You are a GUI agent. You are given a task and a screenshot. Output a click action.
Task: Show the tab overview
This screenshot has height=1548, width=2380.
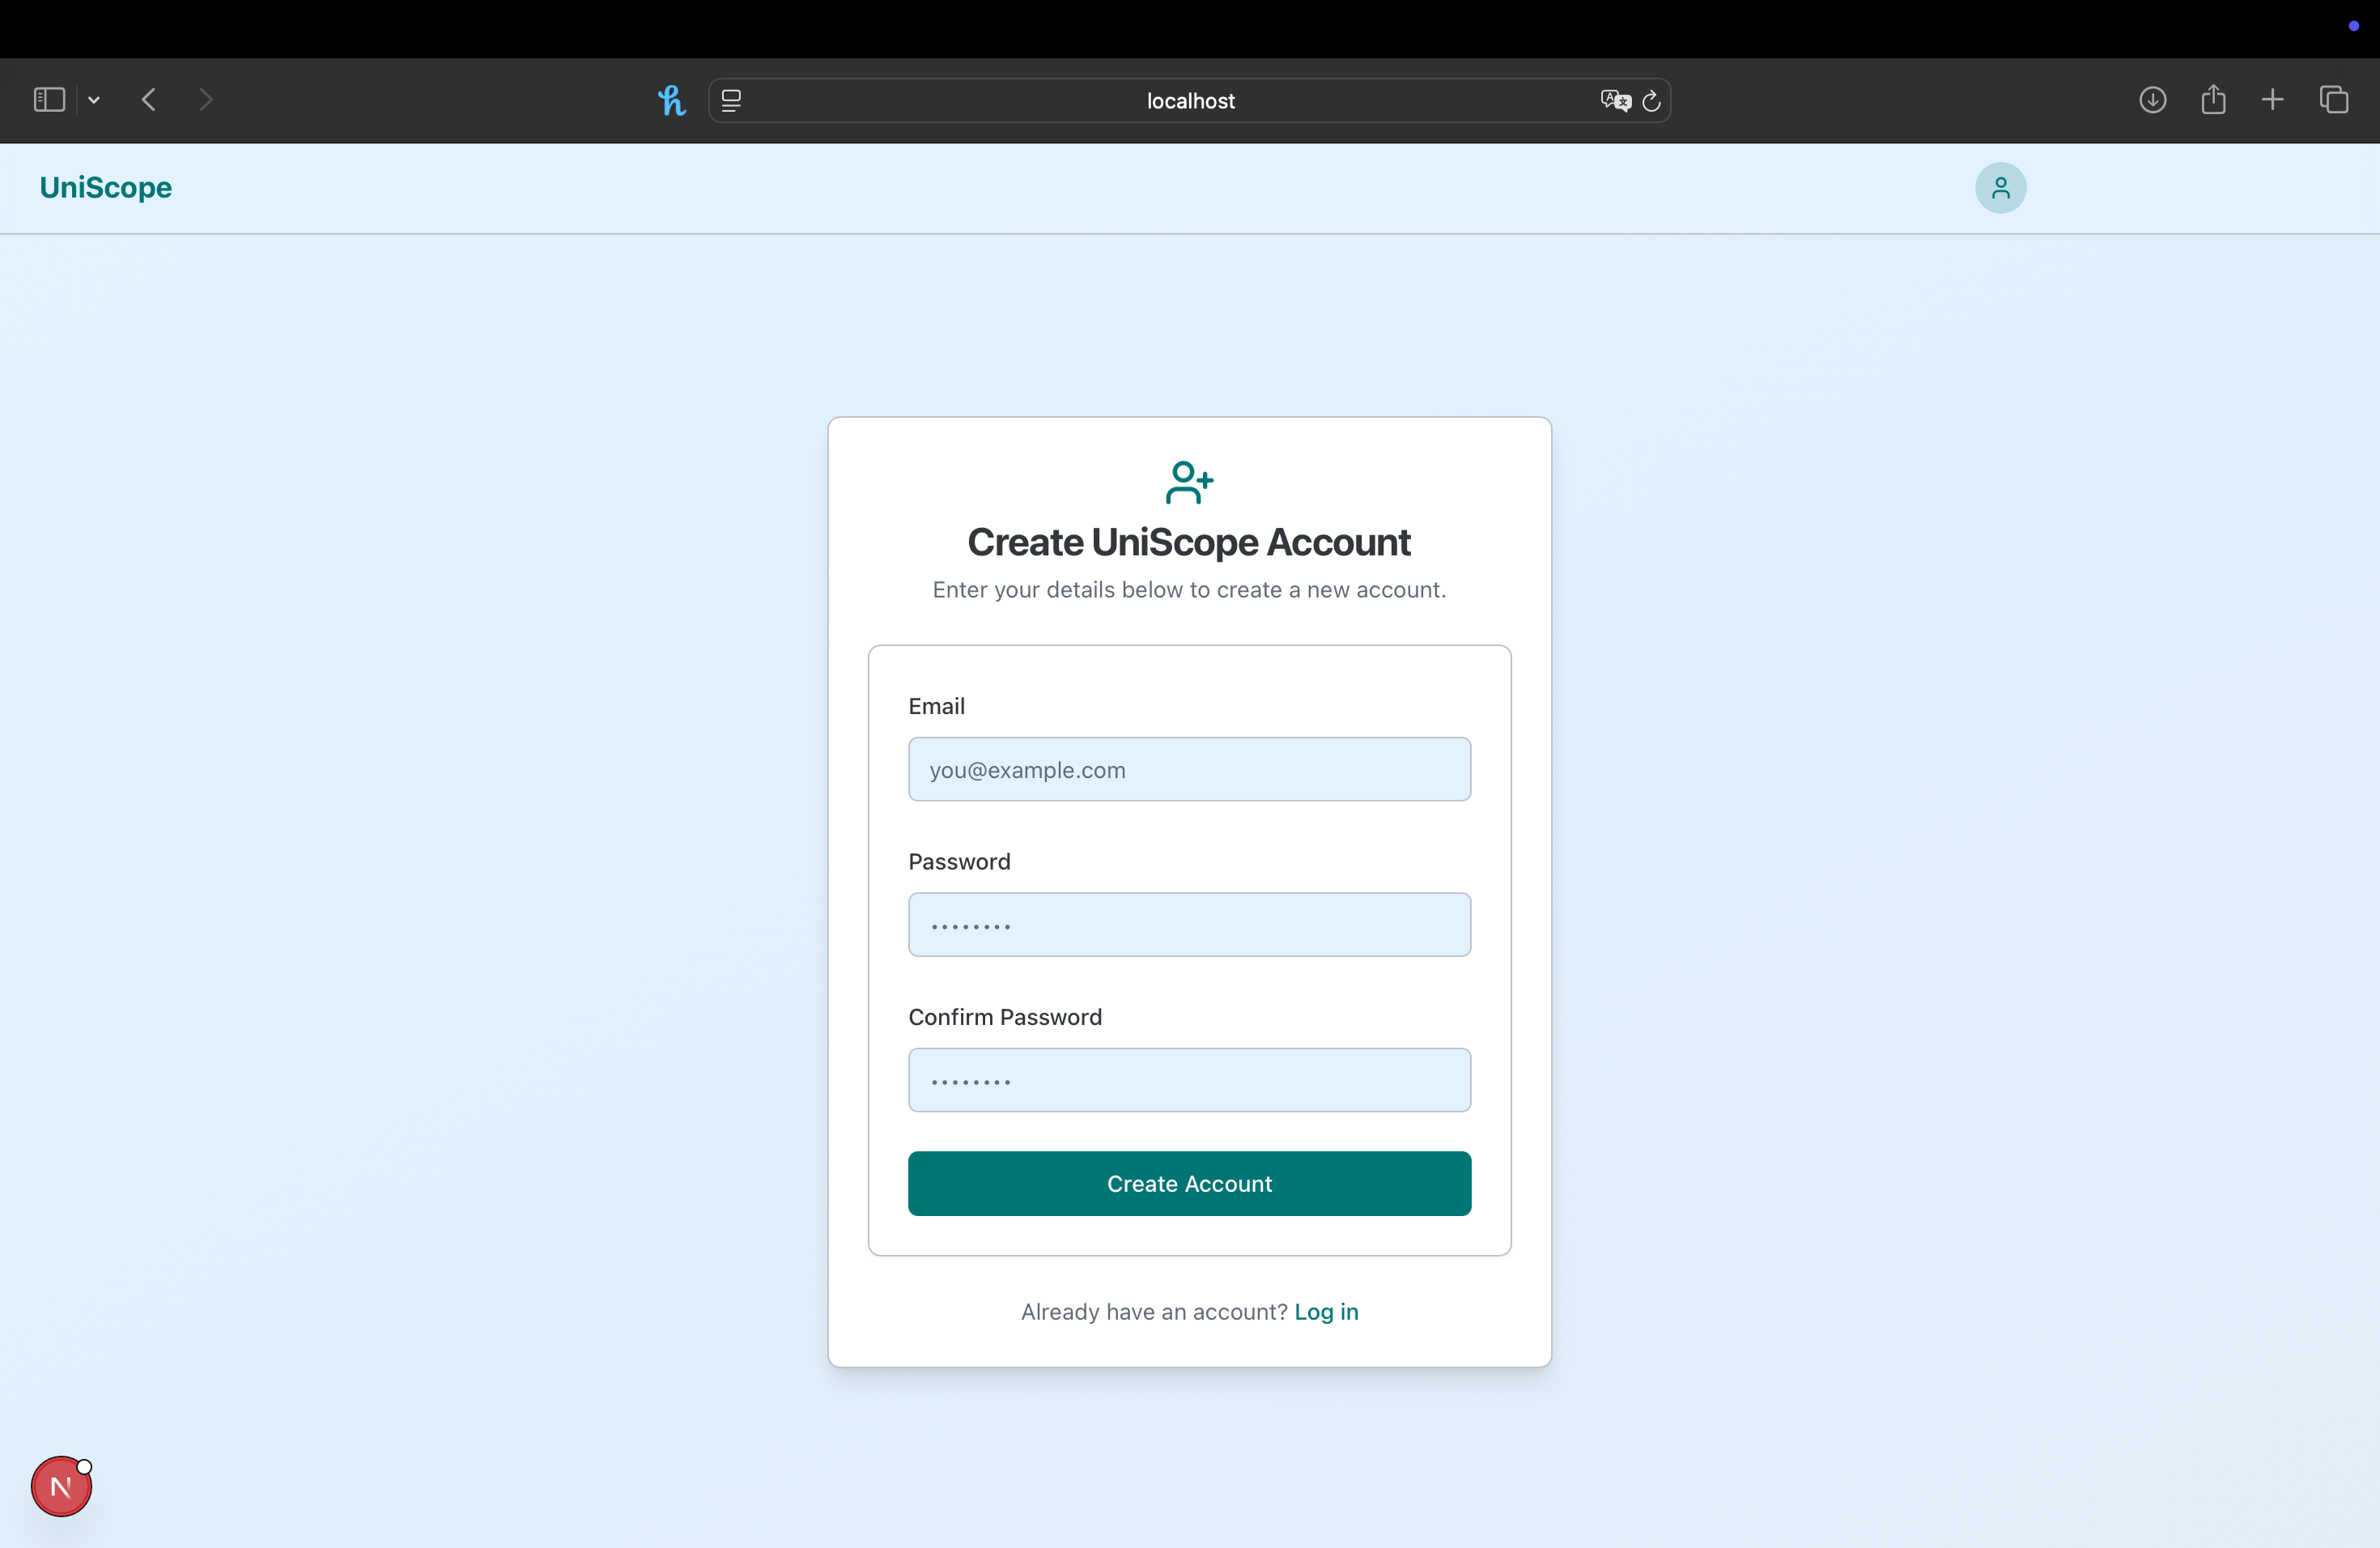[2334, 100]
